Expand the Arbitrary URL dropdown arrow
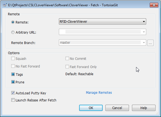The width and height of the screenshot is (161, 117). coord(144,32)
